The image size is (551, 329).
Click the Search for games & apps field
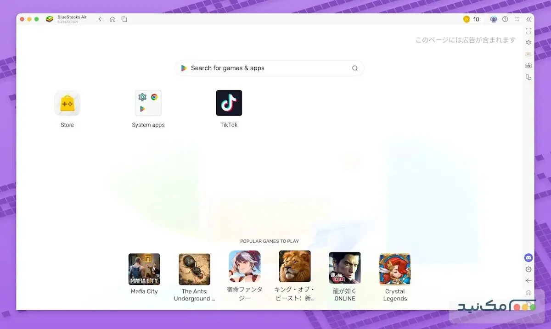click(x=269, y=68)
